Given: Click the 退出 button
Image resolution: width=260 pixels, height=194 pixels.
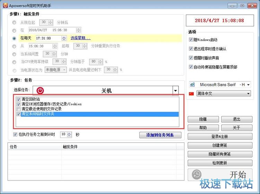Looking at the screenshot, I should tap(237, 119).
